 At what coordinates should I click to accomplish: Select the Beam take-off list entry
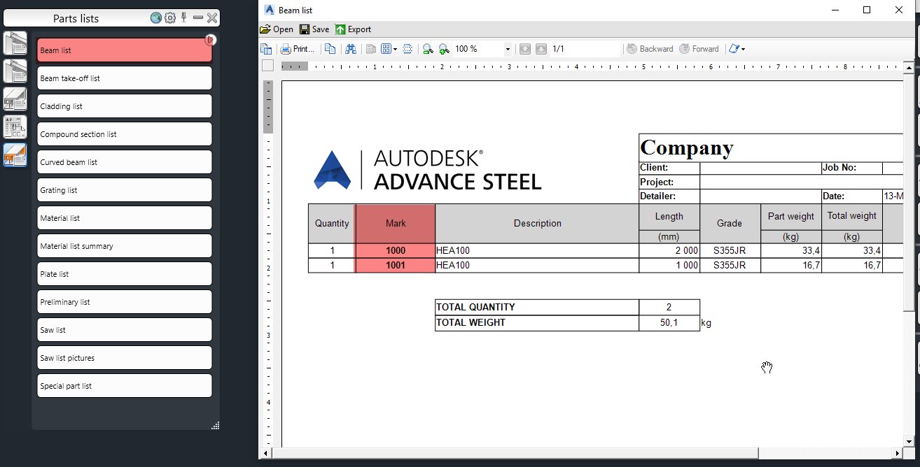pyautogui.click(x=124, y=78)
